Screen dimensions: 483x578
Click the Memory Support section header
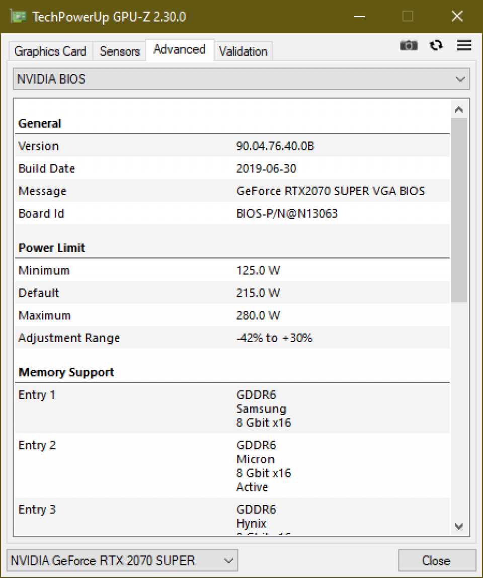[x=66, y=372]
